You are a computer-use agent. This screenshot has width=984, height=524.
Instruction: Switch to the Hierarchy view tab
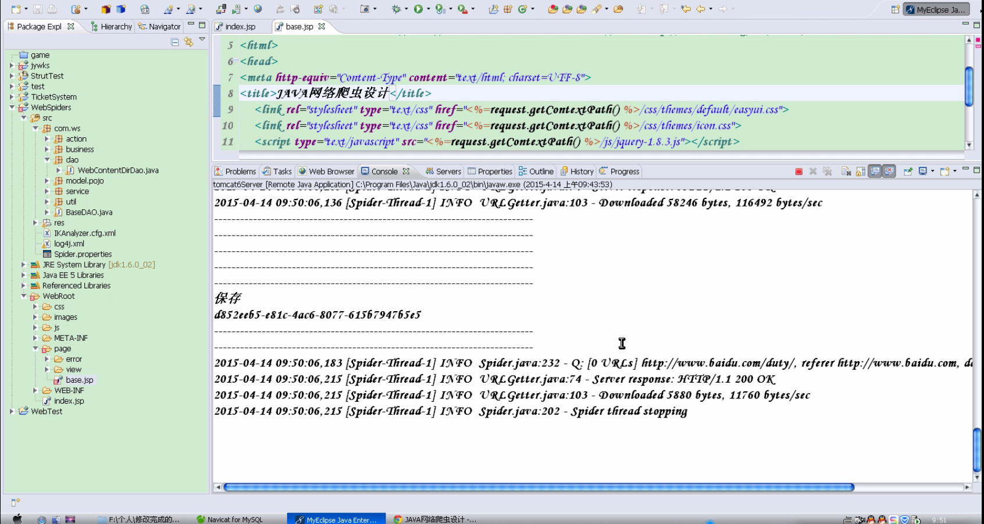(x=112, y=27)
